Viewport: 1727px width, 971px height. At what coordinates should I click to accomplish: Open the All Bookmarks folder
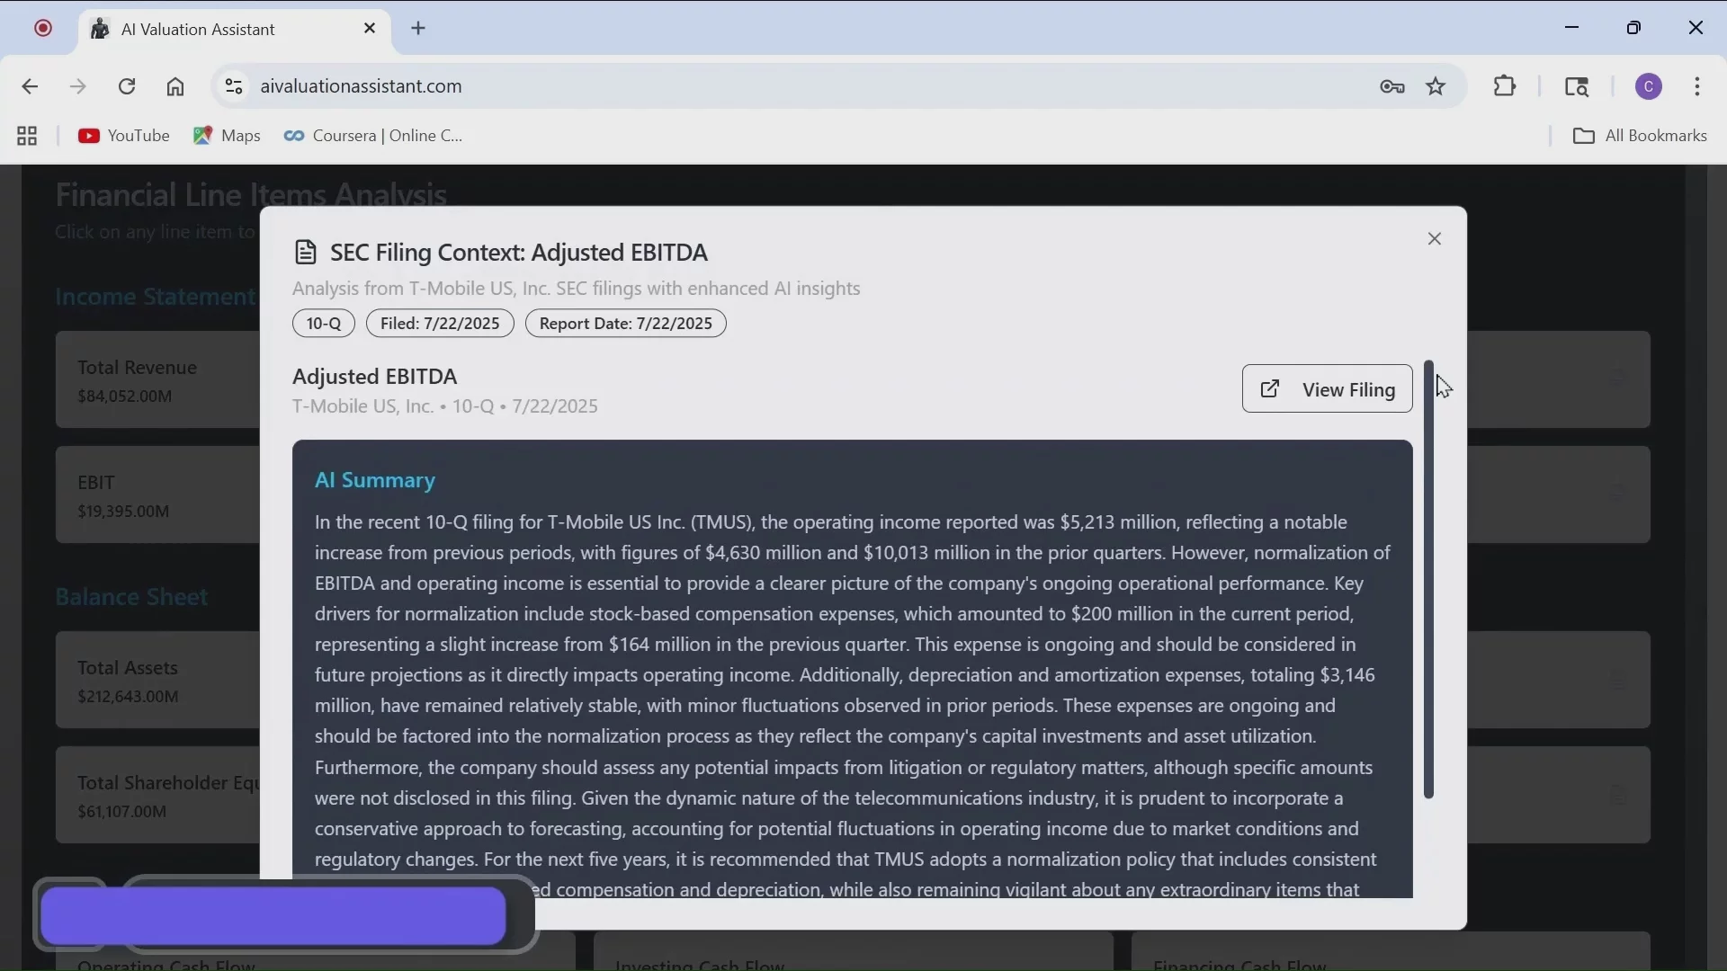pyautogui.click(x=1641, y=136)
